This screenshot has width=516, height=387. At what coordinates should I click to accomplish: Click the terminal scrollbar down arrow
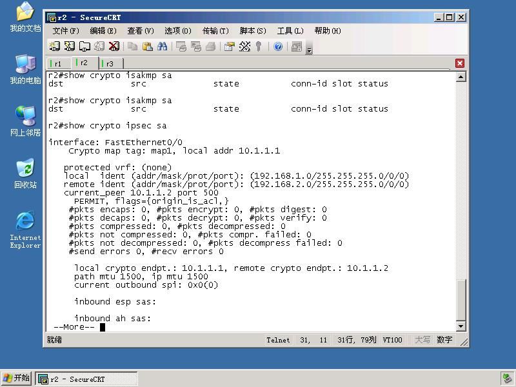pyautogui.click(x=461, y=326)
